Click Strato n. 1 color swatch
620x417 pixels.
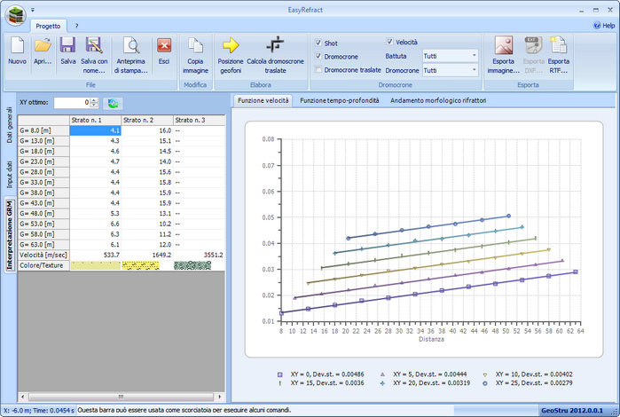tap(95, 265)
